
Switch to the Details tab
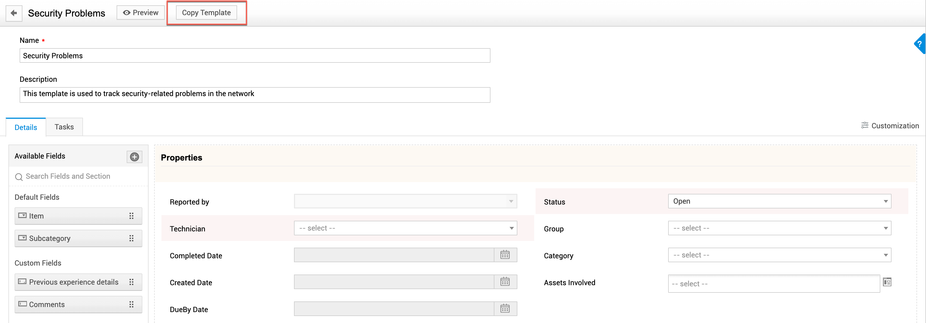click(26, 127)
